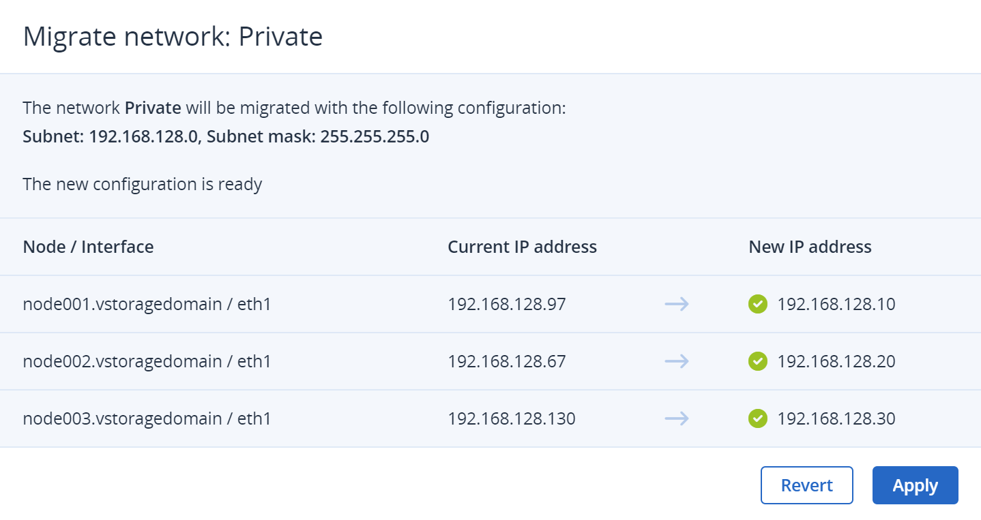The height and width of the screenshot is (520, 981).
Task: Click the arrow icon in node001 row
Action: point(677,304)
